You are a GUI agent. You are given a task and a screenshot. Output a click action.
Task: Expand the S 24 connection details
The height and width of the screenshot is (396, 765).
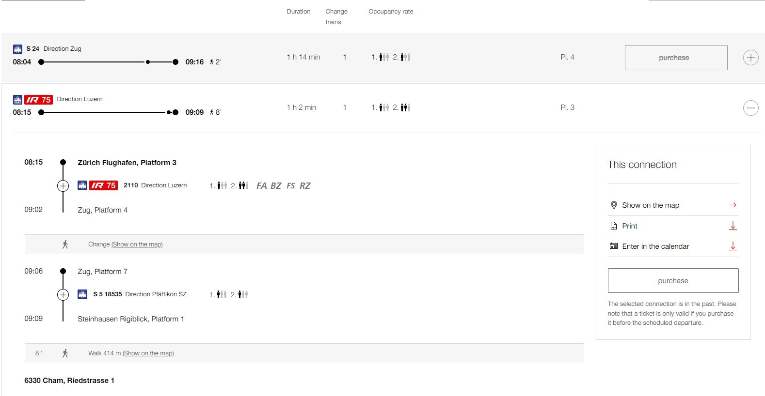click(x=750, y=58)
